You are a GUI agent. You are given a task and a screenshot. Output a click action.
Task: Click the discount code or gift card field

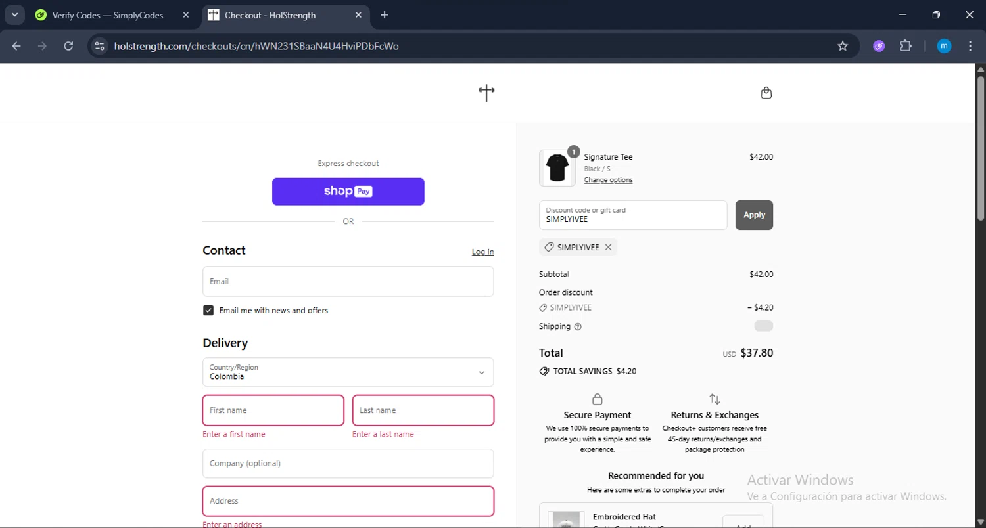pos(633,215)
